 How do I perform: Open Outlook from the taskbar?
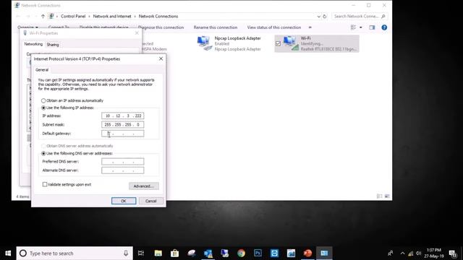pyautogui.click(x=208, y=253)
